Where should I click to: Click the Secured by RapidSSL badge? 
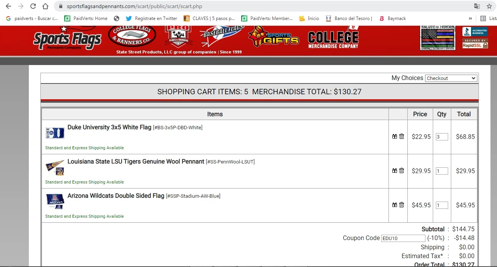475,43
